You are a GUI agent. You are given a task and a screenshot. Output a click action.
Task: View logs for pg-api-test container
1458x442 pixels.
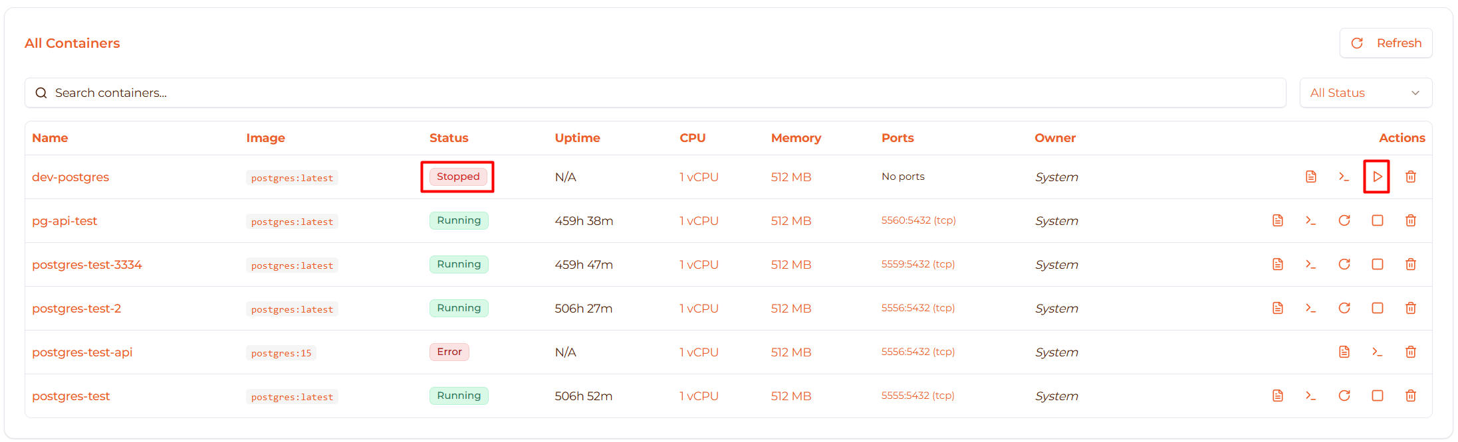point(1277,220)
